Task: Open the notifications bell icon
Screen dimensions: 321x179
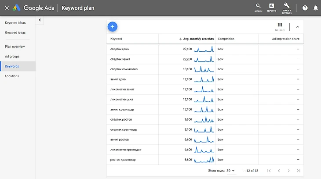Action: (315, 8)
